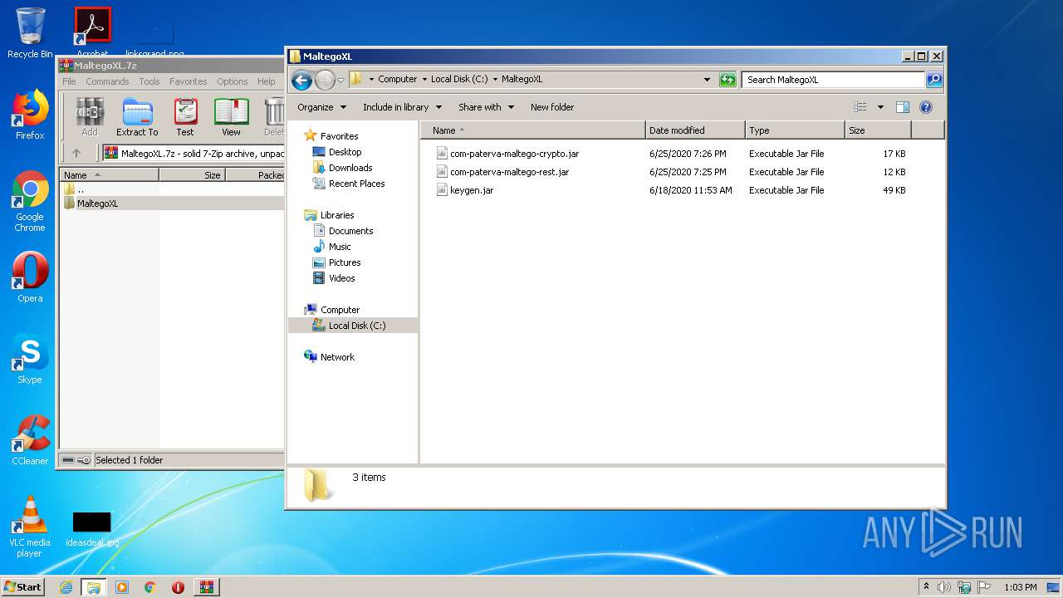
Task: Toggle the preview pane icon
Action: point(903,107)
